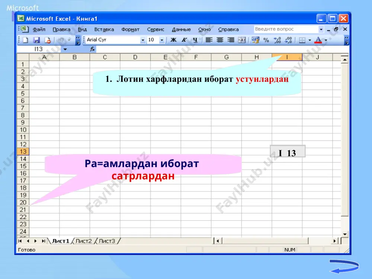Open font size 10 dropdown

coord(161,40)
